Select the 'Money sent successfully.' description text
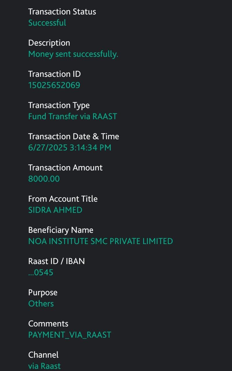This screenshot has height=371, width=232. click(73, 54)
